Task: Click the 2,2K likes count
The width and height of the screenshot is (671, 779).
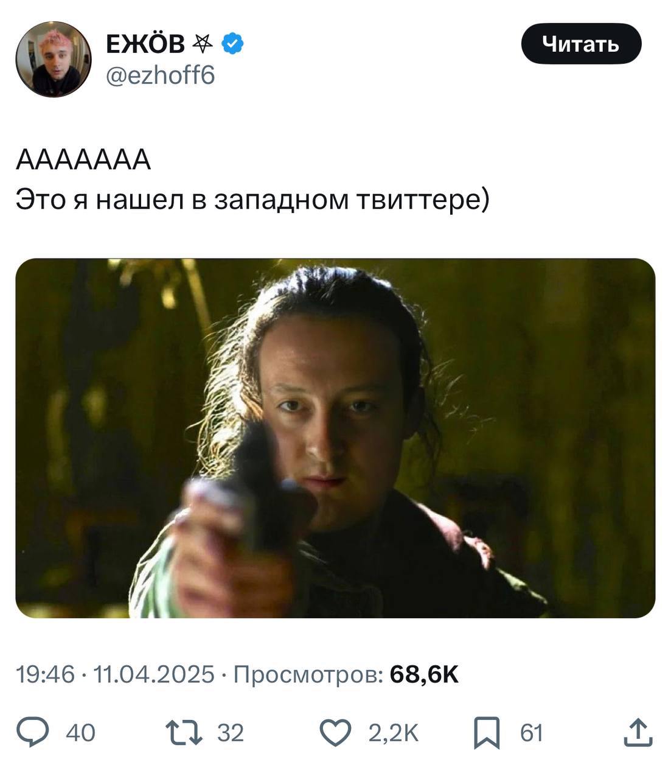Action: (x=393, y=733)
